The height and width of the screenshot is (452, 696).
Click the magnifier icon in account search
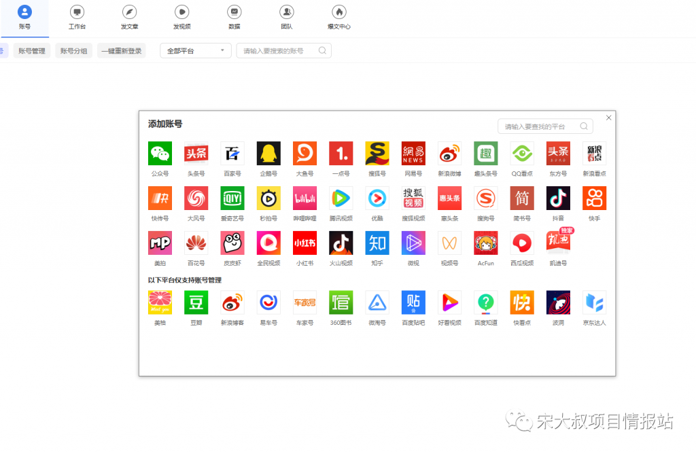click(322, 50)
